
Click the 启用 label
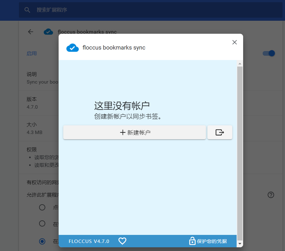32,54
